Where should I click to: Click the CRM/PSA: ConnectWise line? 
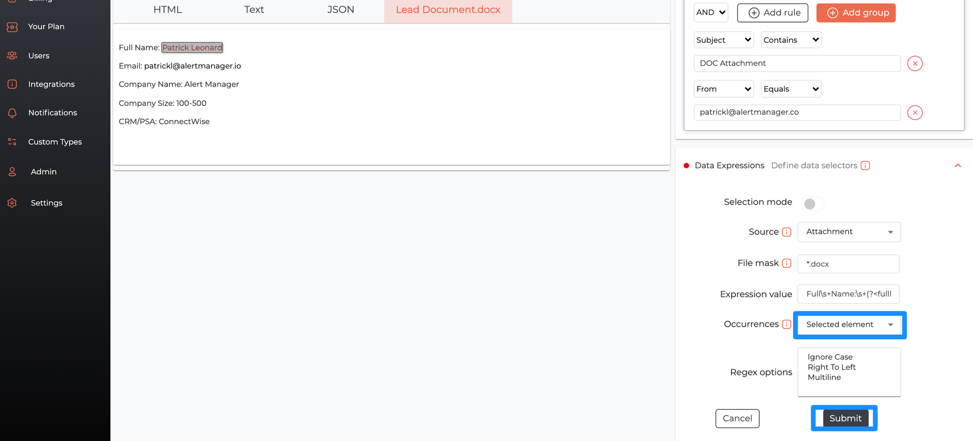coord(164,122)
